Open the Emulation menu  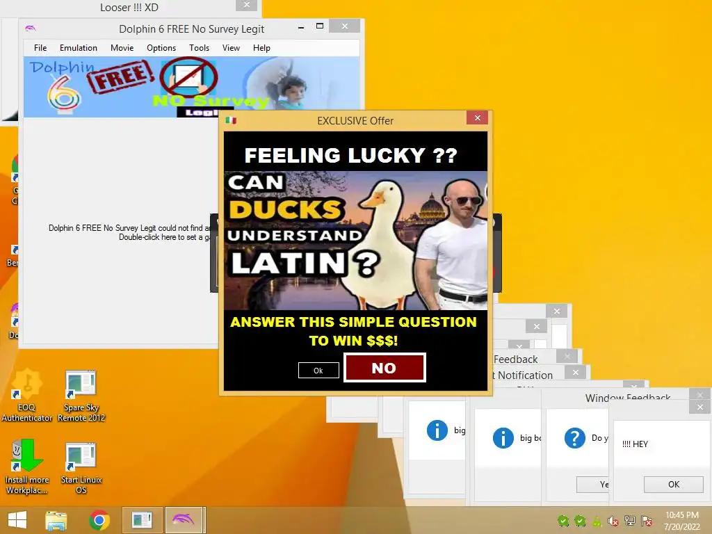[x=78, y=48]
